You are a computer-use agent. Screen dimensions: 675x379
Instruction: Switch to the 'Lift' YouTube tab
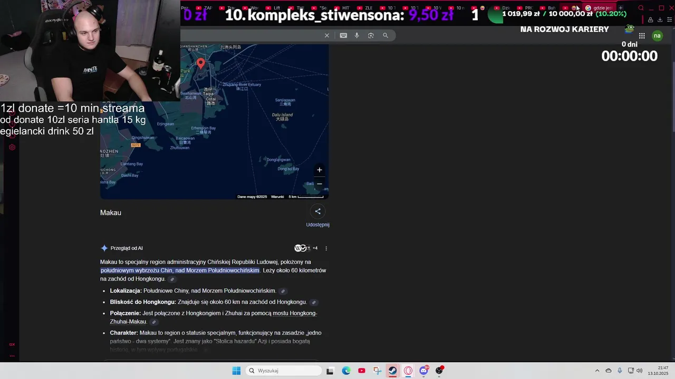tap(274, 8)
